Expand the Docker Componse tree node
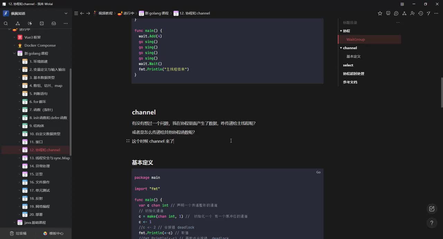Screen dimensions: 443x239 (x=15, y=45)
